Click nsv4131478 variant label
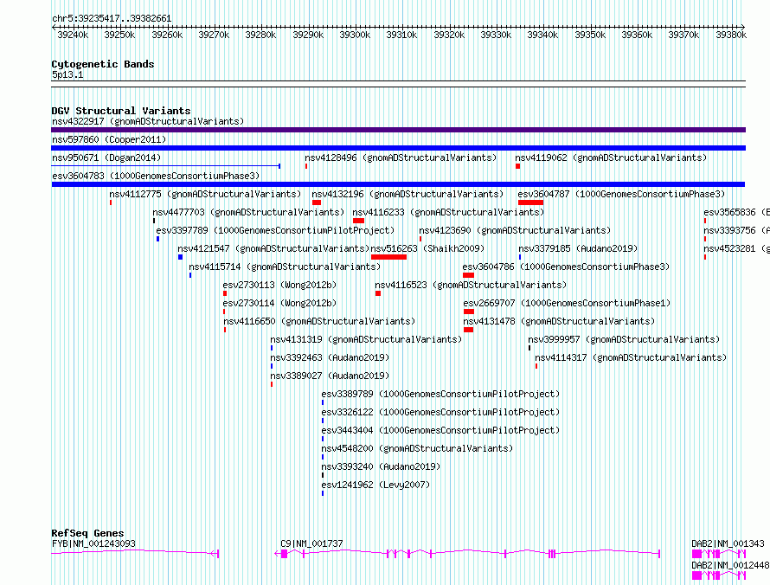The height and width of the screenshot is (585, 770). coord(559,321)
